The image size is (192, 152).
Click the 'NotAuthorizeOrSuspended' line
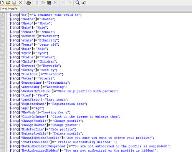coord(90,146)
